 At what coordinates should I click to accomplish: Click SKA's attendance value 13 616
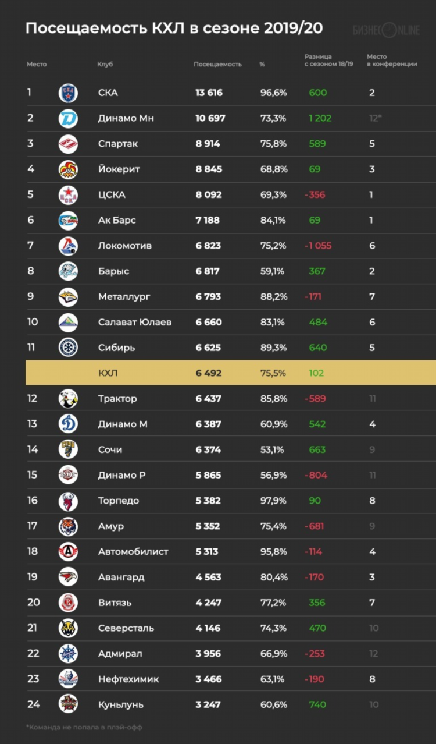tap(209, 93)
